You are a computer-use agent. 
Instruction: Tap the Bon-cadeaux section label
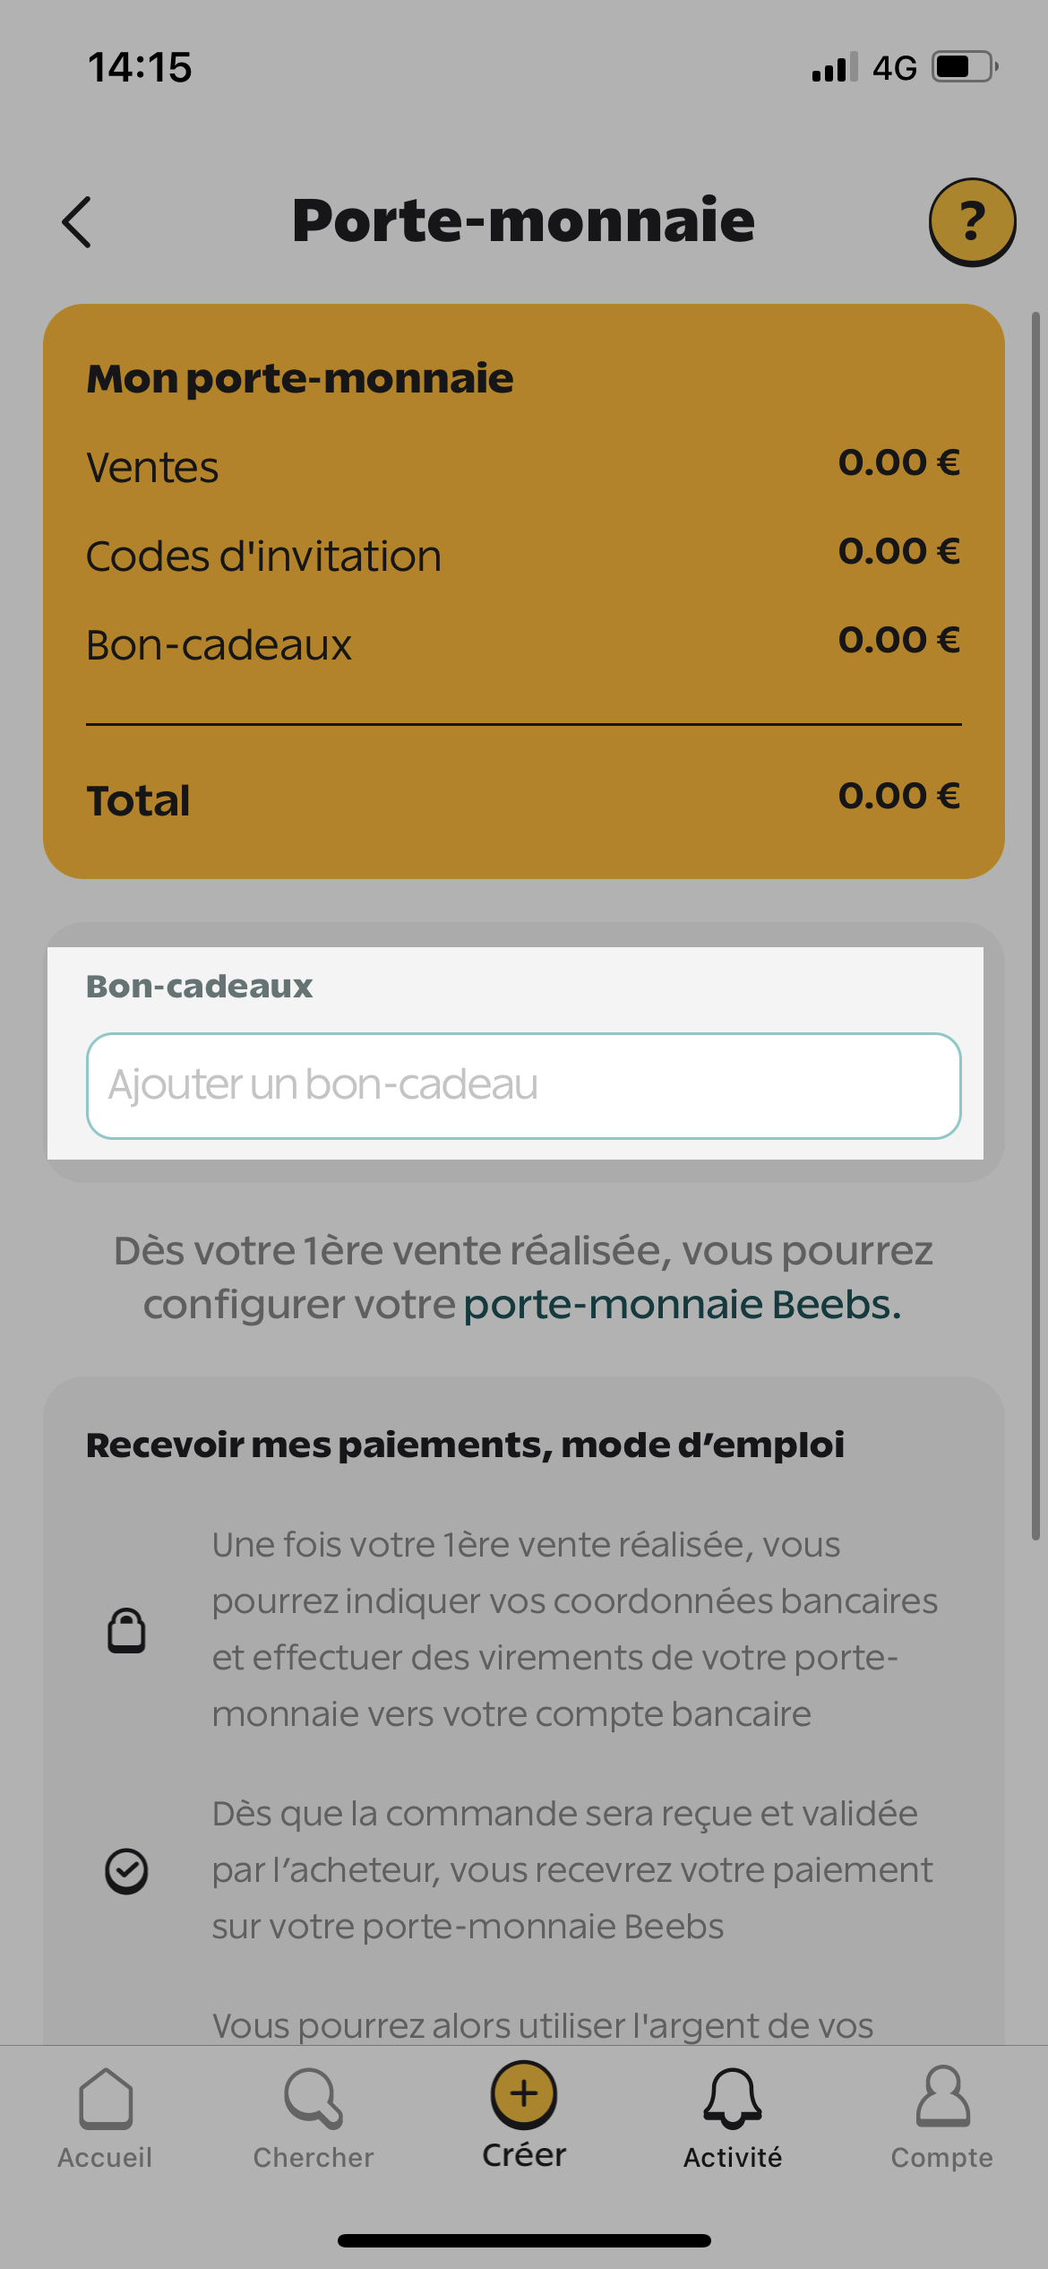pyautogui.click(x=199, y=987)
